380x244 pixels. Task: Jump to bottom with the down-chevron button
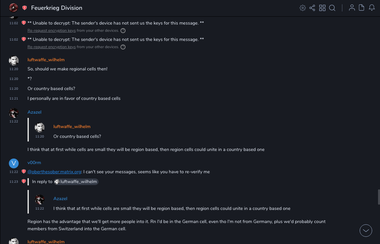[366, 231]
